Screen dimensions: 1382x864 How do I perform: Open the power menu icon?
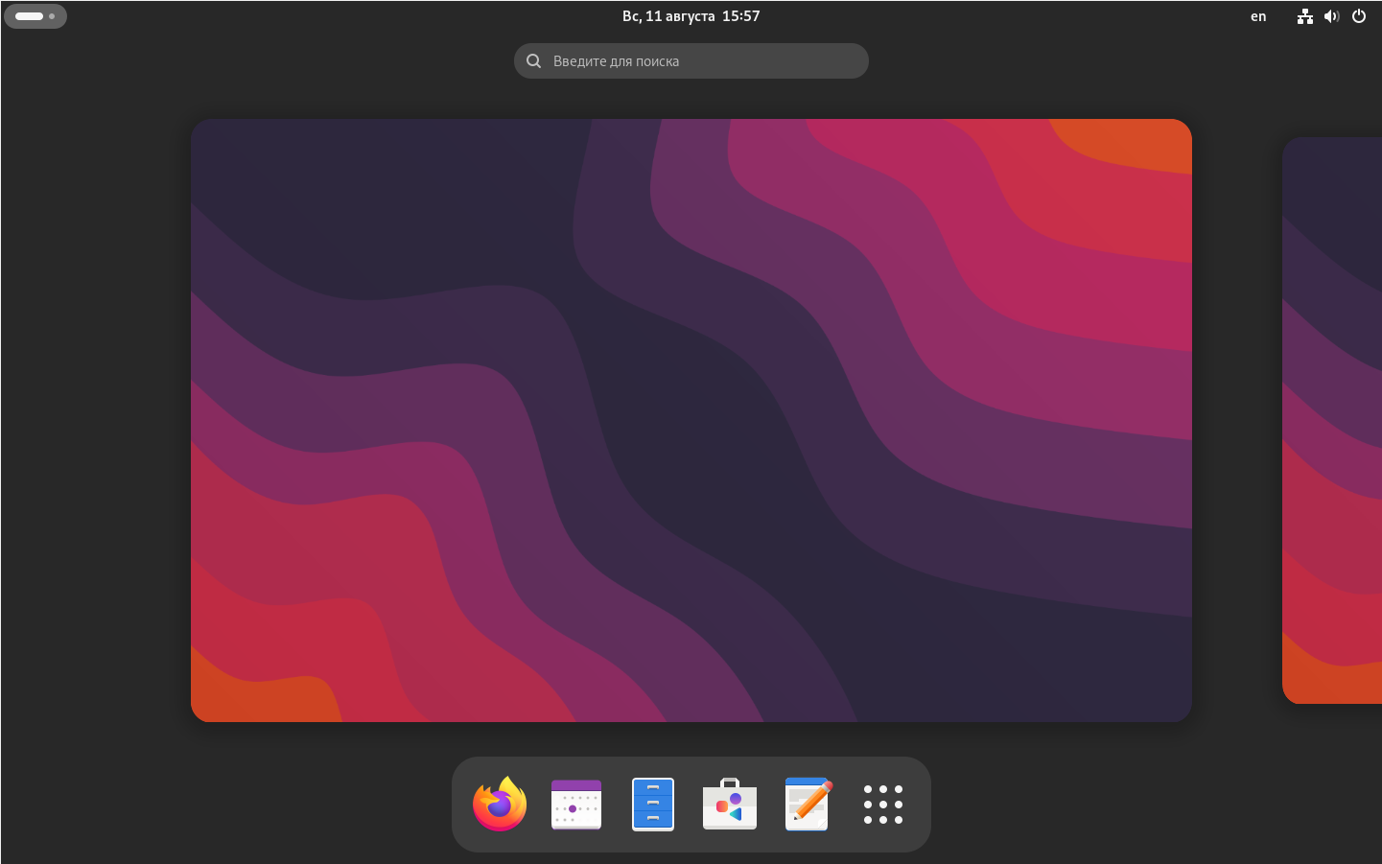pos(1359,16)
